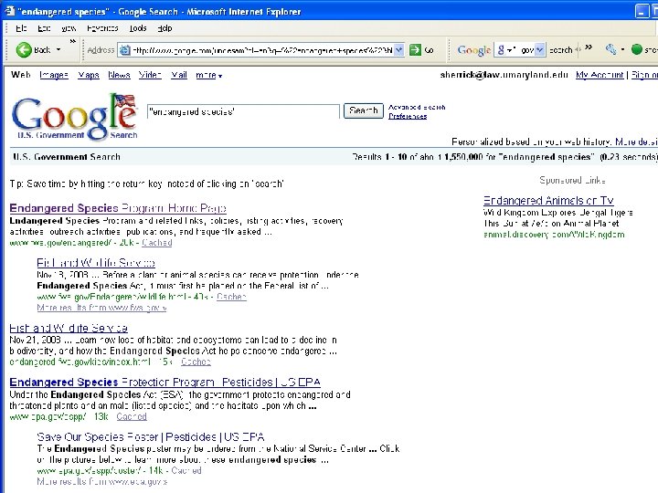Open Cached link for www.epa.gov/espp/ result
This screenshot has width=658, height=493.
[x=132, y=416]
